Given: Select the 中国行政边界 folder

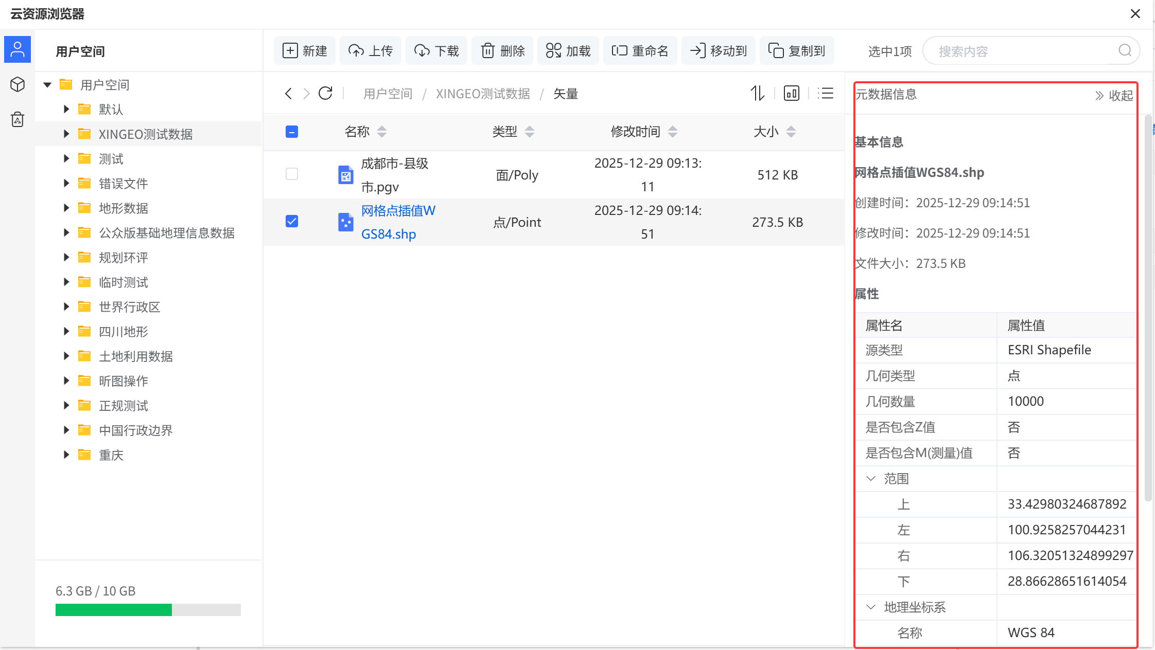Looking at the screenshot, I should 135,430.
